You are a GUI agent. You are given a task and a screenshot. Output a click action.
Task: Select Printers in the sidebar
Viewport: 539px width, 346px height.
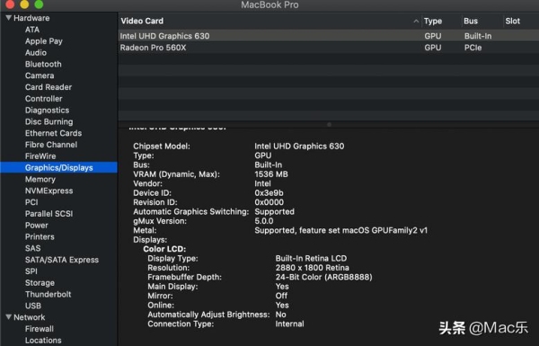click(40, 236)
